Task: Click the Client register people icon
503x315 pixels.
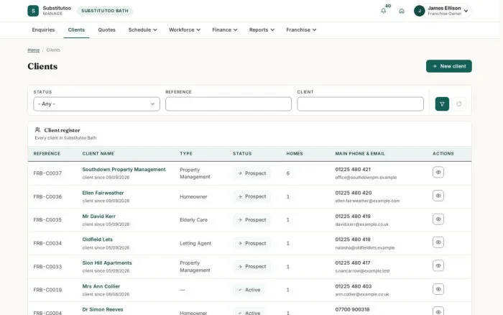Action: click(37, 129)
